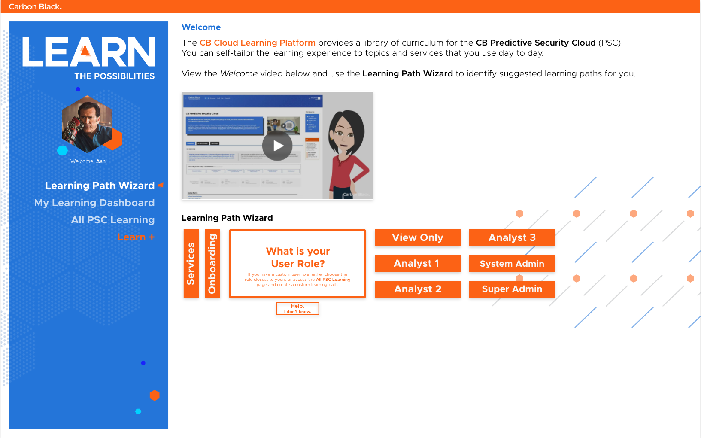Go to My Learning Dashboard

pyautogui.click(x=94, y=203)
